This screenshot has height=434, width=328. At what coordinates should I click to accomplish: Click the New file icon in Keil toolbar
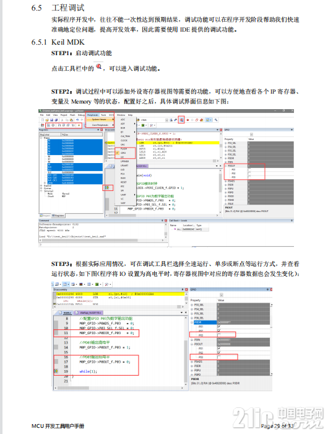[43, 120]
